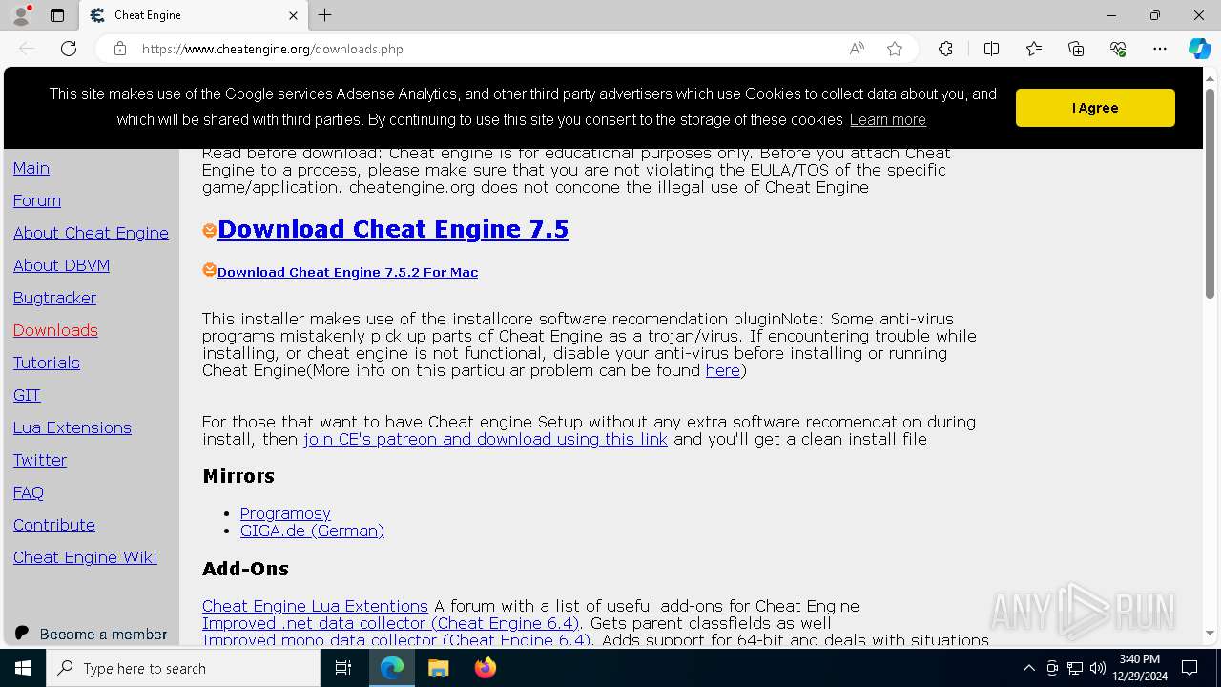Toggle Split screen icon
Image resolution: width=1221 pixels, height=687 pixels.
coord(991,49)
